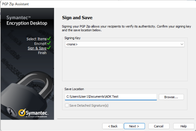Screen dimensions: 196x131
Task: Click the Encrypt green checkmark
Action: [49, 43]
